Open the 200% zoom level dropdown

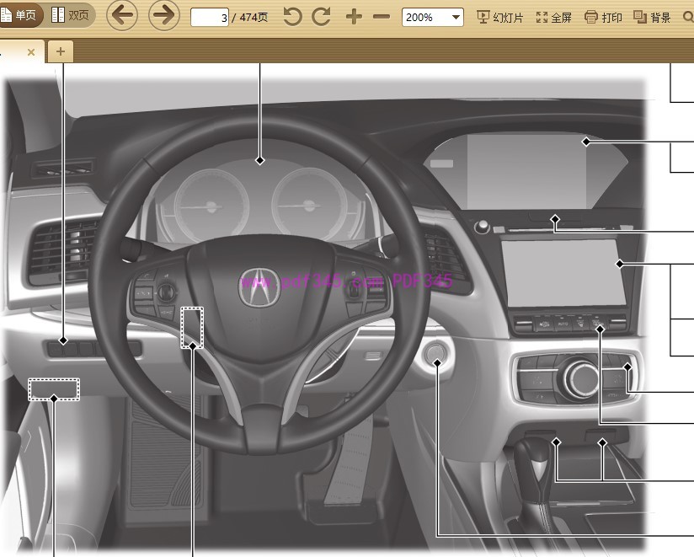pos(432,17)
